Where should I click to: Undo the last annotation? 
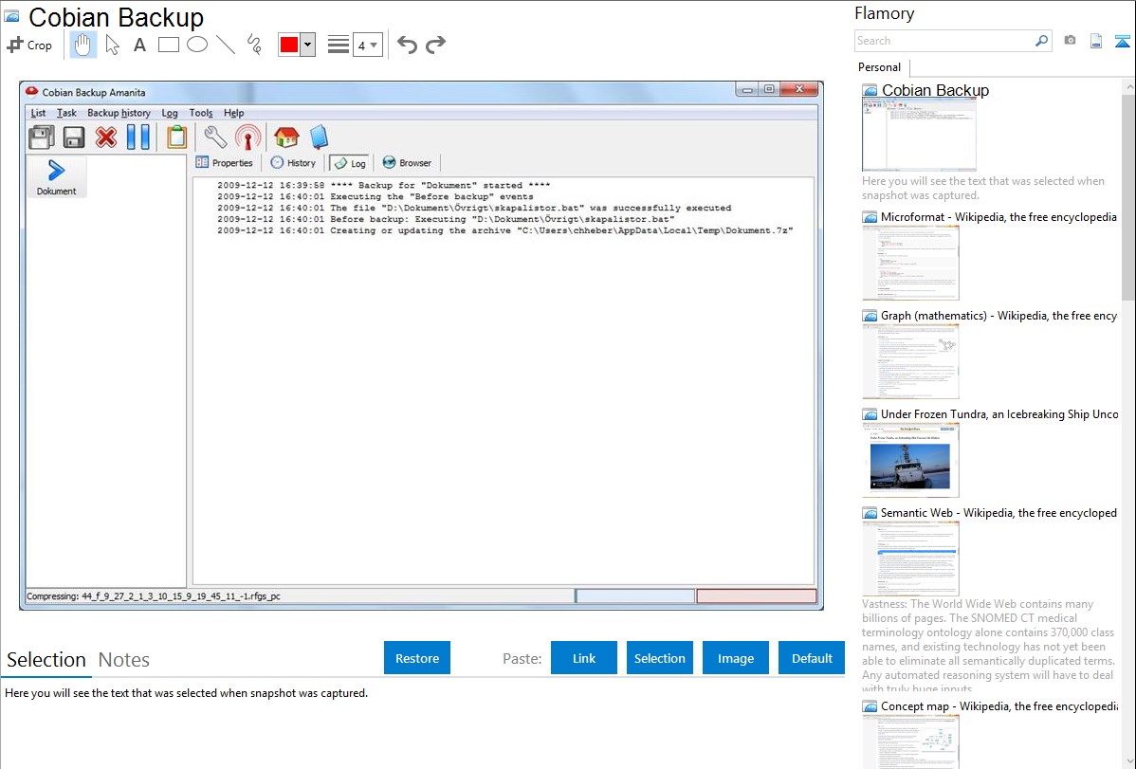407,45
